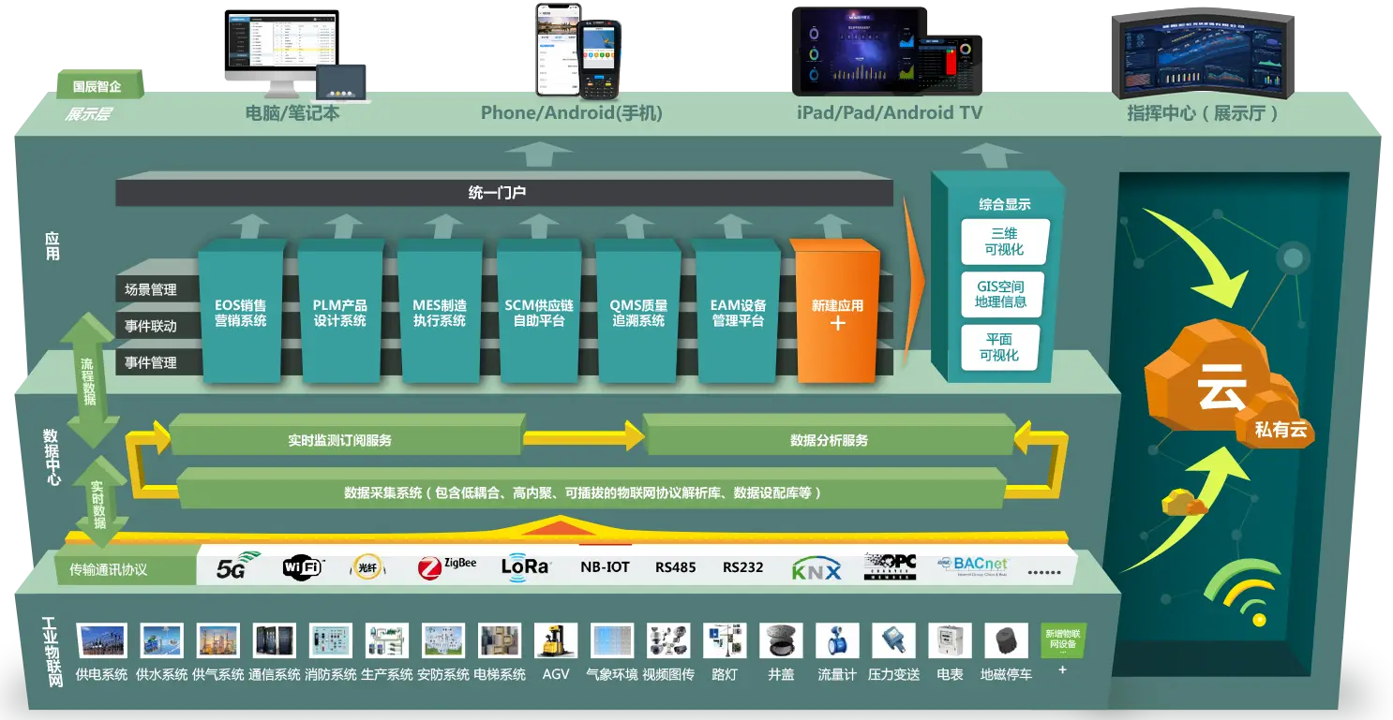Click the KNX protocol logo
The image size is (1393, 720).
(816, 568)
